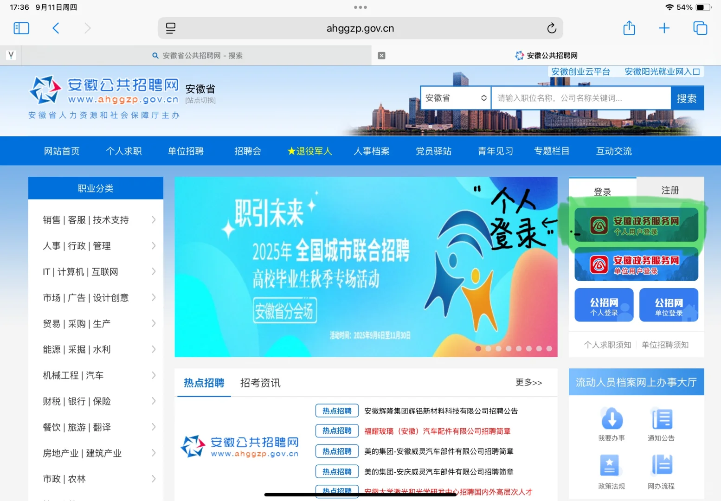Reload the ahggzp.gov.cn page
Screen dimensions: 721x501
(552, 28)
